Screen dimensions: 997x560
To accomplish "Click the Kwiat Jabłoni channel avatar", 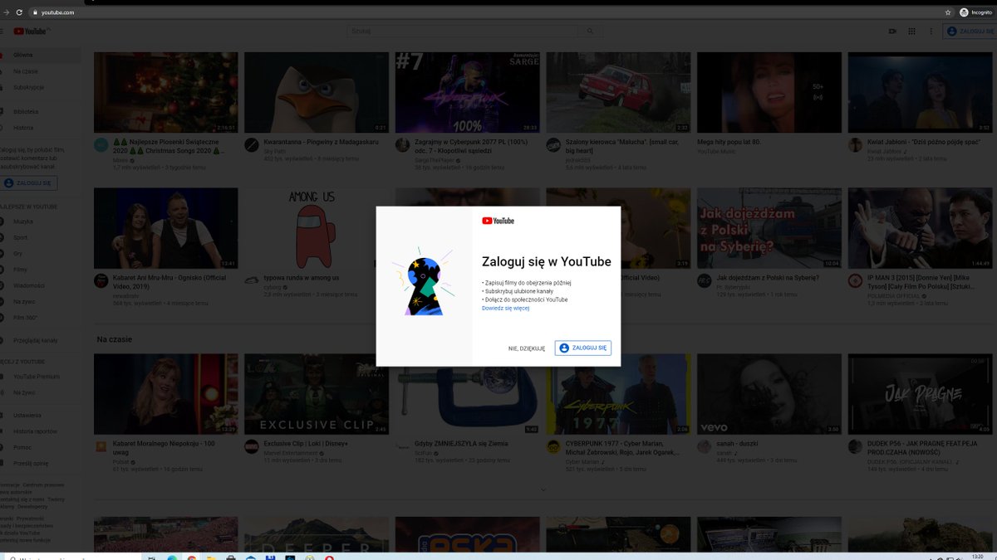I will point(855,145).
